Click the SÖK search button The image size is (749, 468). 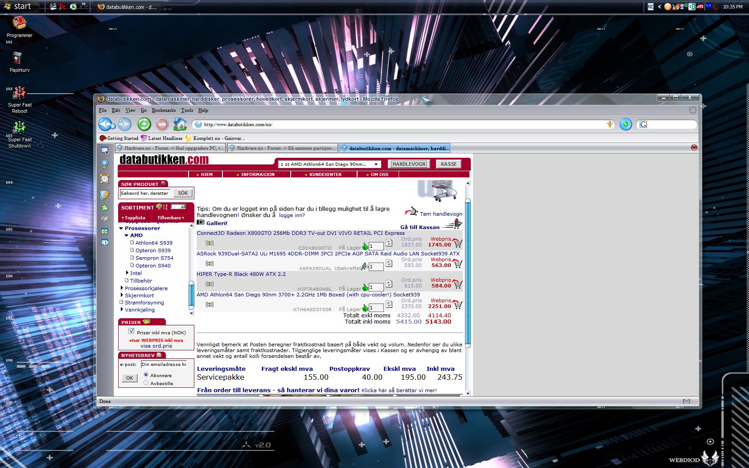click(183, 193)
